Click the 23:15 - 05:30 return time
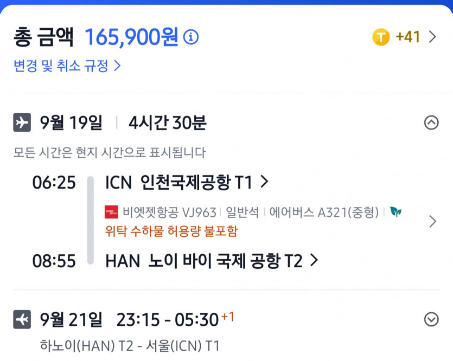This screenshot has height=361, width=453. tap(168, 319)
